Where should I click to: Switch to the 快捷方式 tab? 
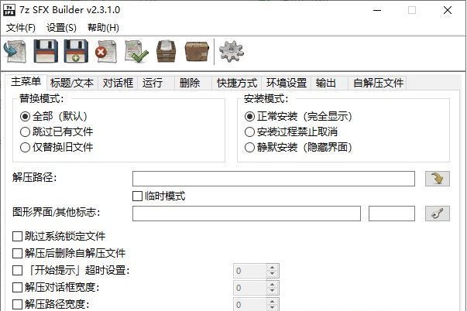(x=237, y=83)
